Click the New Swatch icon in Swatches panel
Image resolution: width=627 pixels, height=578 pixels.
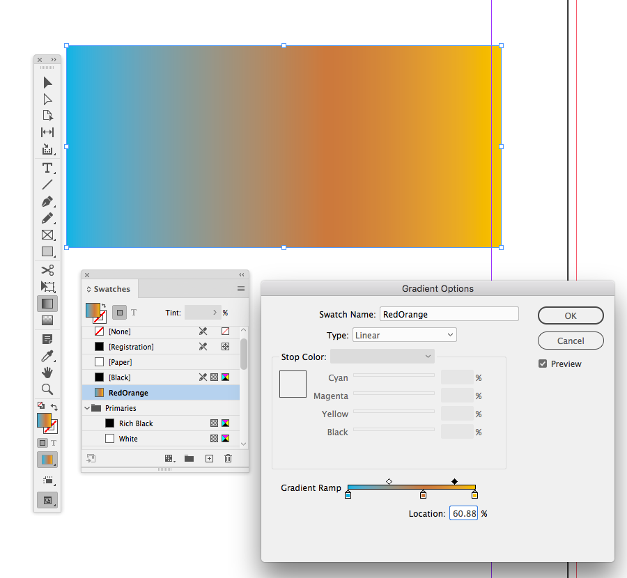[209, 458]
